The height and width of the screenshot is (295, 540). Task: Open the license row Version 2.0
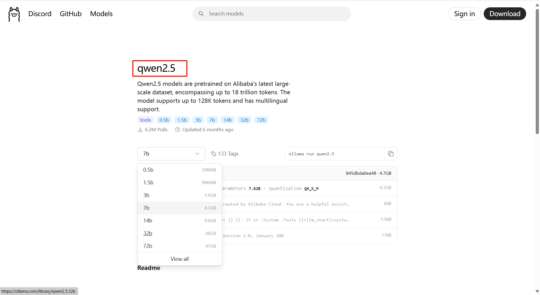[310, 236]
